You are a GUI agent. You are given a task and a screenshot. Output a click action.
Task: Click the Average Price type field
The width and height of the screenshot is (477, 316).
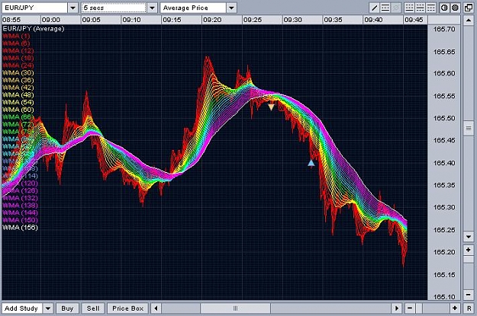tap(193, 8)
